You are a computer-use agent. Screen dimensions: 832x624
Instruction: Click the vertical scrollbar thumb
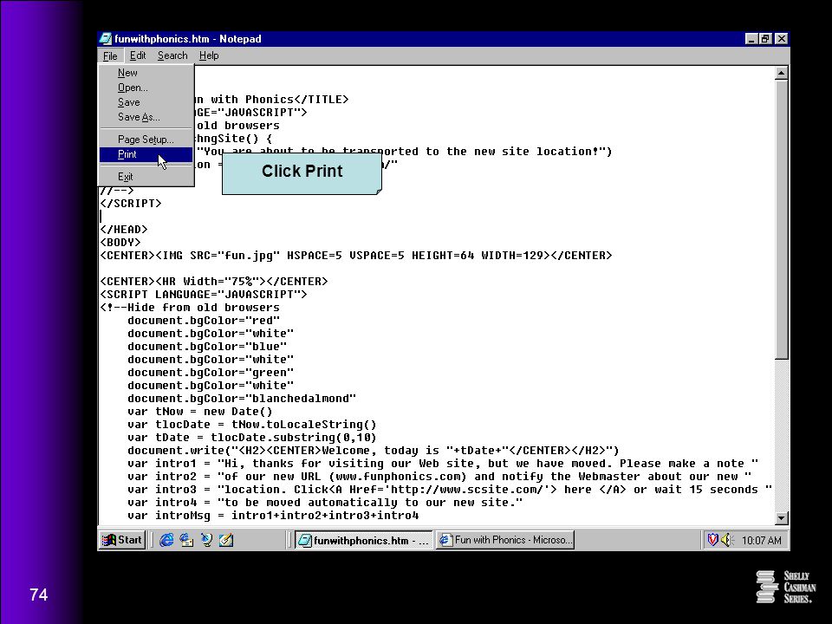pyautogui.click(x=781, y=219)
